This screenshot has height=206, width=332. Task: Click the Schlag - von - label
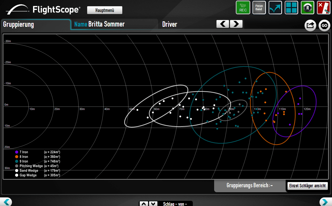[175, 204]
